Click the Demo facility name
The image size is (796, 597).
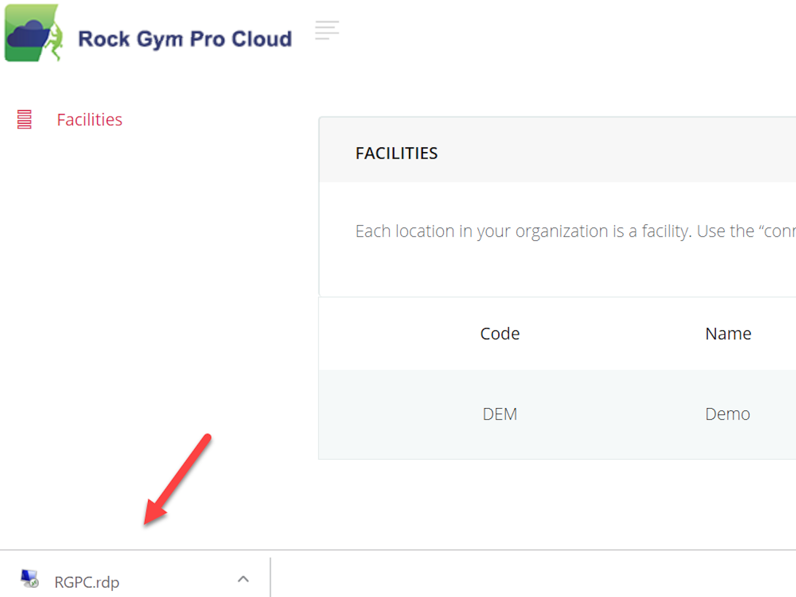tap(728, 414)
